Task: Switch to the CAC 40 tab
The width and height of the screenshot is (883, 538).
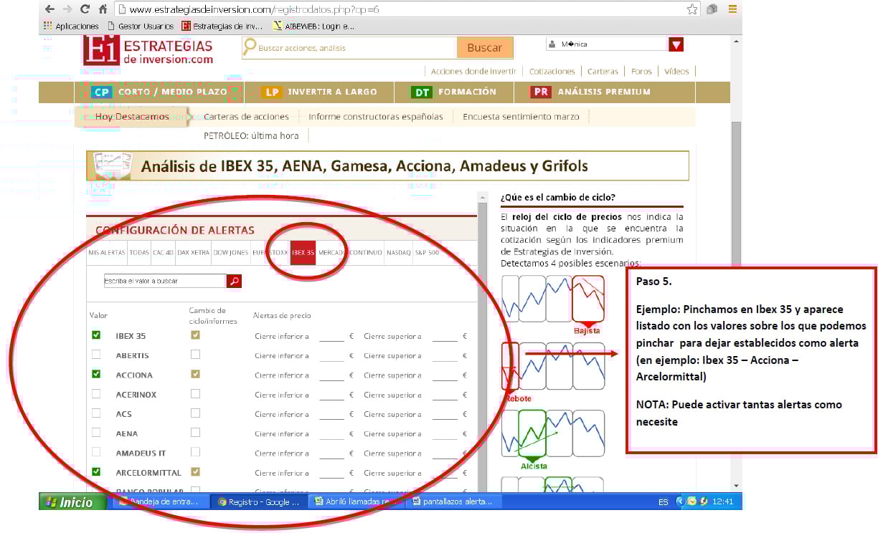Action: pyautogui.click(x=163, y=253)
